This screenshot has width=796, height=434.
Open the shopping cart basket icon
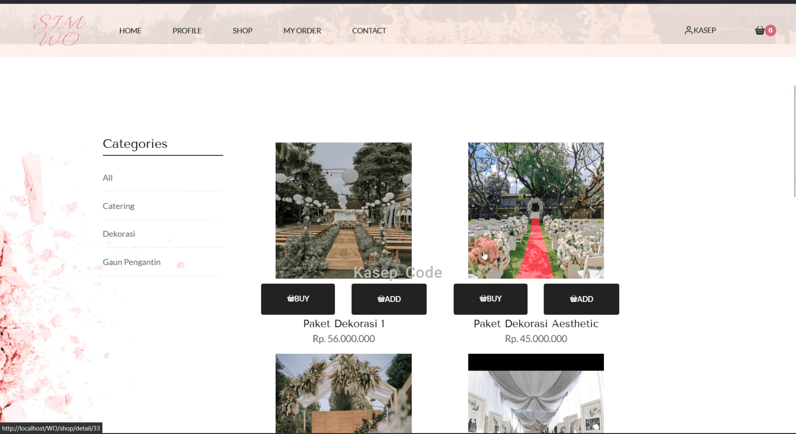tap(759, 30)
